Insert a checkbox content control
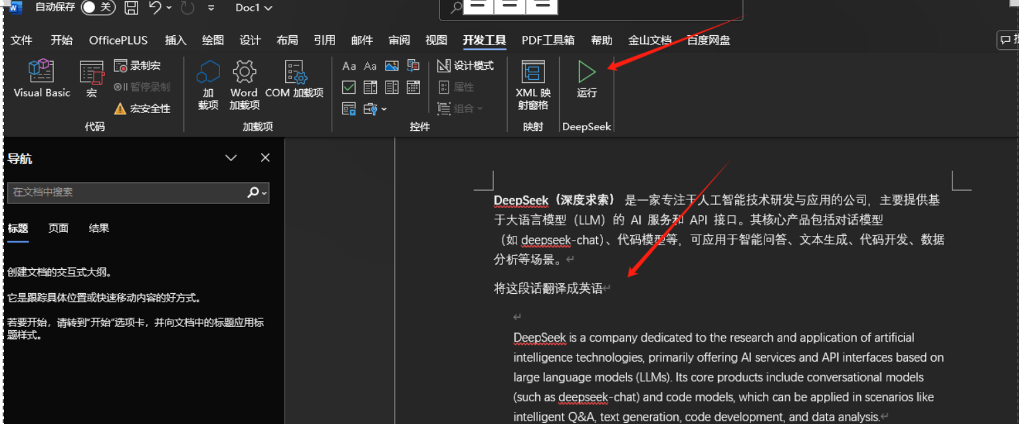 [x=349, y=87]
